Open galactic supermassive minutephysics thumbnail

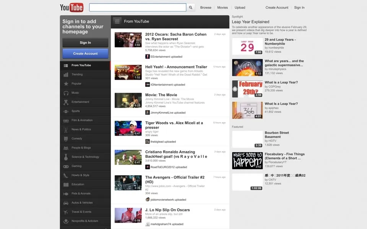tap(247, 68)
